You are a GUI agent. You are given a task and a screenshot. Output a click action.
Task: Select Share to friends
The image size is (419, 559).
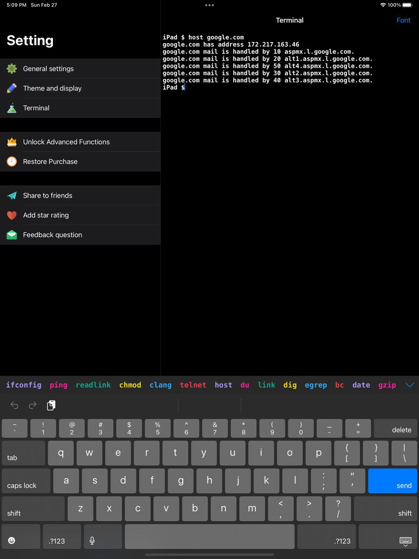tap(80, 196)
